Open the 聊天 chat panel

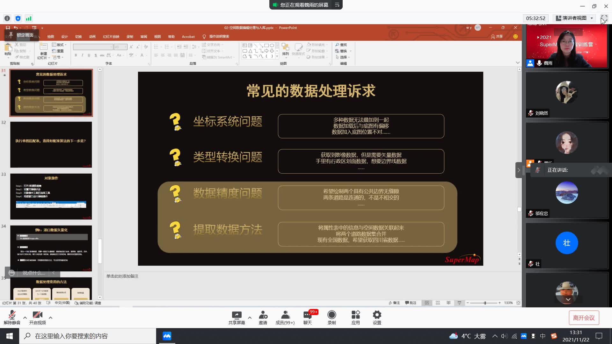point(308,317)
